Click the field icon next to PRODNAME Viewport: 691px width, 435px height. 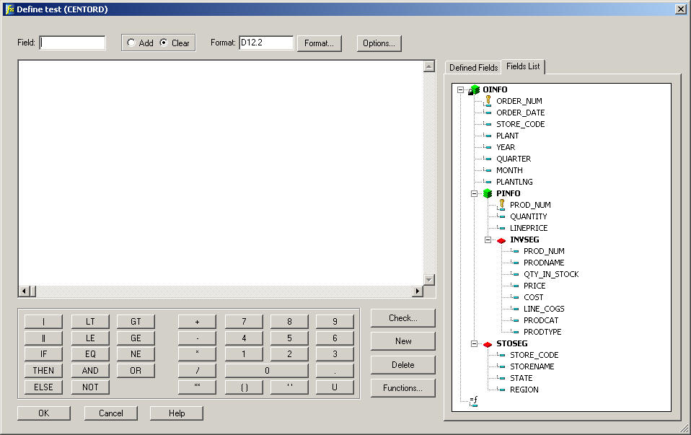(x=515, y=263)
